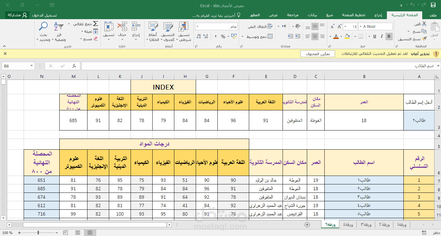Click the Paste (لصق) clipboard icon
This screenshot has width=441, height=236.
[x=435, y=27]
